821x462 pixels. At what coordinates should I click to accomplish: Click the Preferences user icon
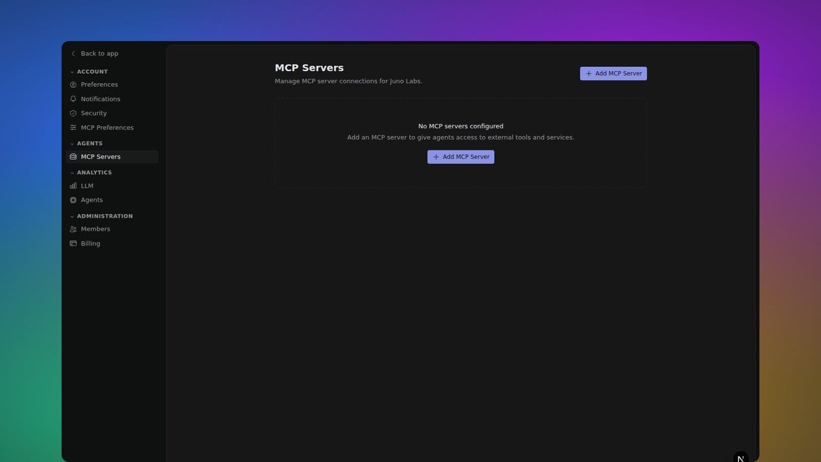pyautogui.click(x=73, y=85)
